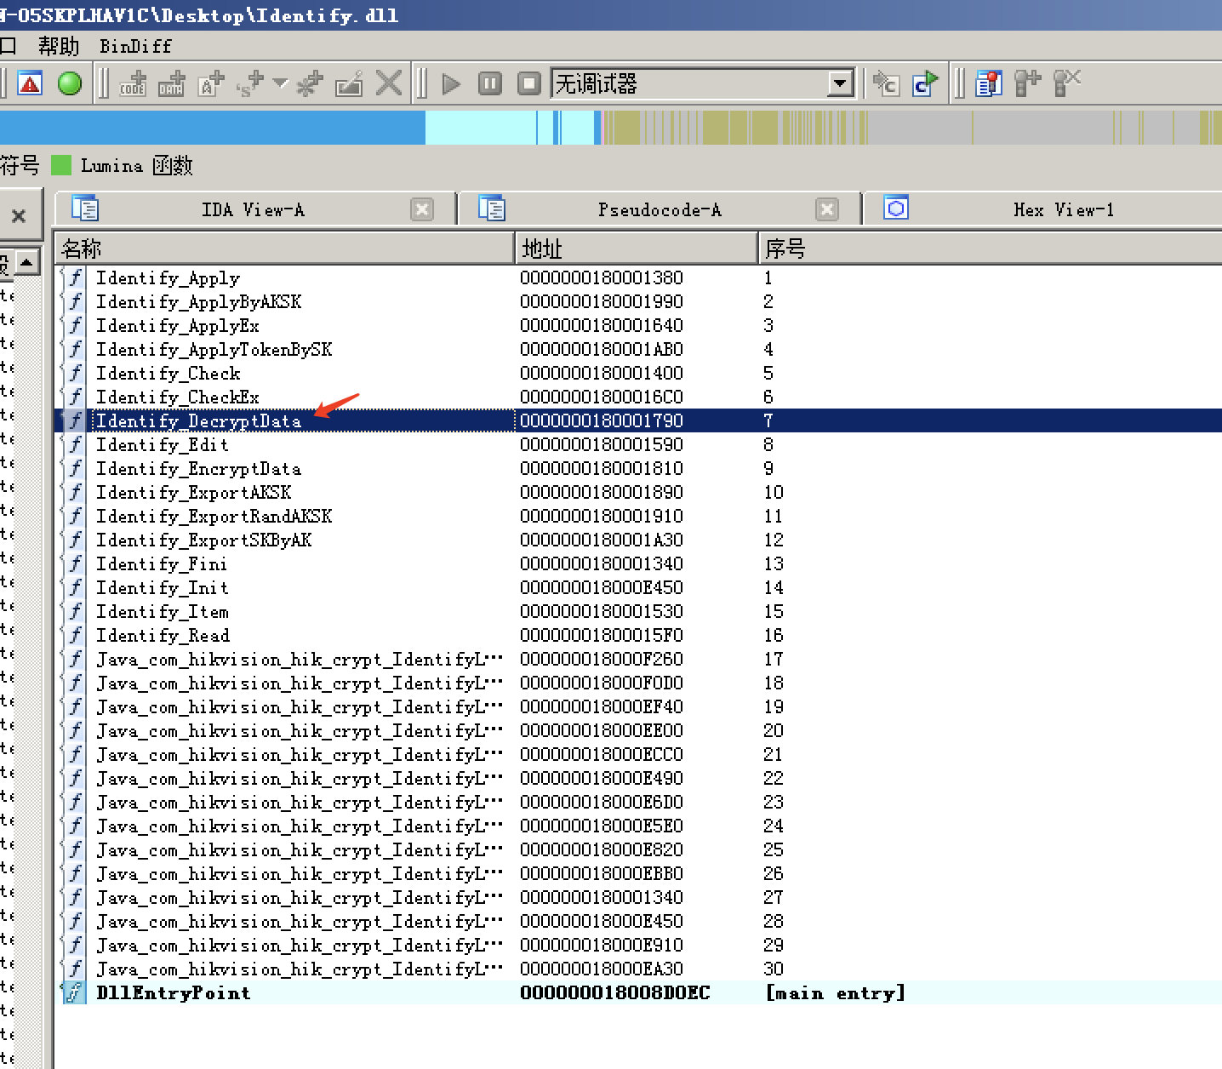Click the X delete toolbar icon
Image resolution: width=1222 pixels, height=1069 pixels.
pos(389,83)
